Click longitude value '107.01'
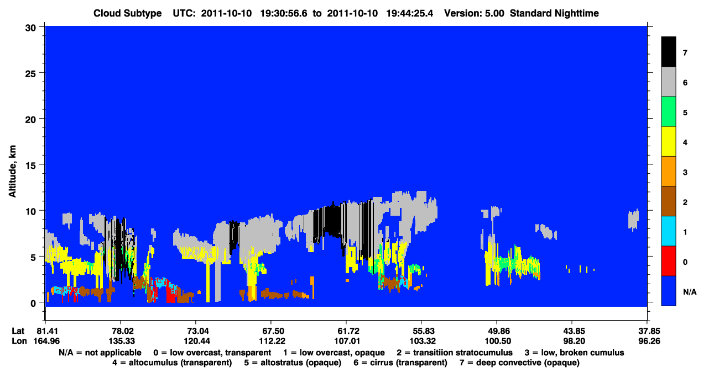 [346, 341]
